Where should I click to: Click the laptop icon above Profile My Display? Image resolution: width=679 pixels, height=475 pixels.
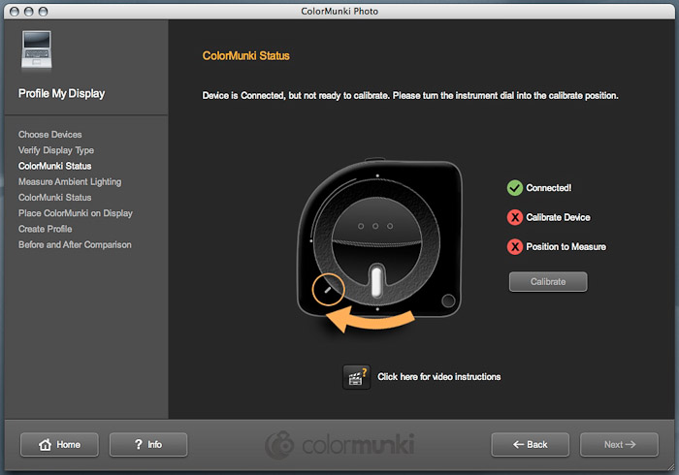[x=34, y=49]
